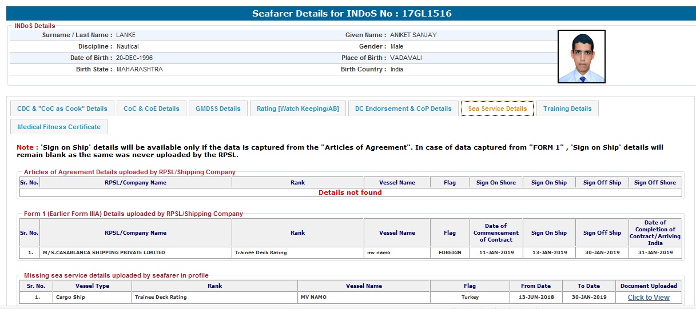Click the seafarer's passport photo
Image resolution: width=696 pixels, height=309 pixels.
tap(581, 57)
